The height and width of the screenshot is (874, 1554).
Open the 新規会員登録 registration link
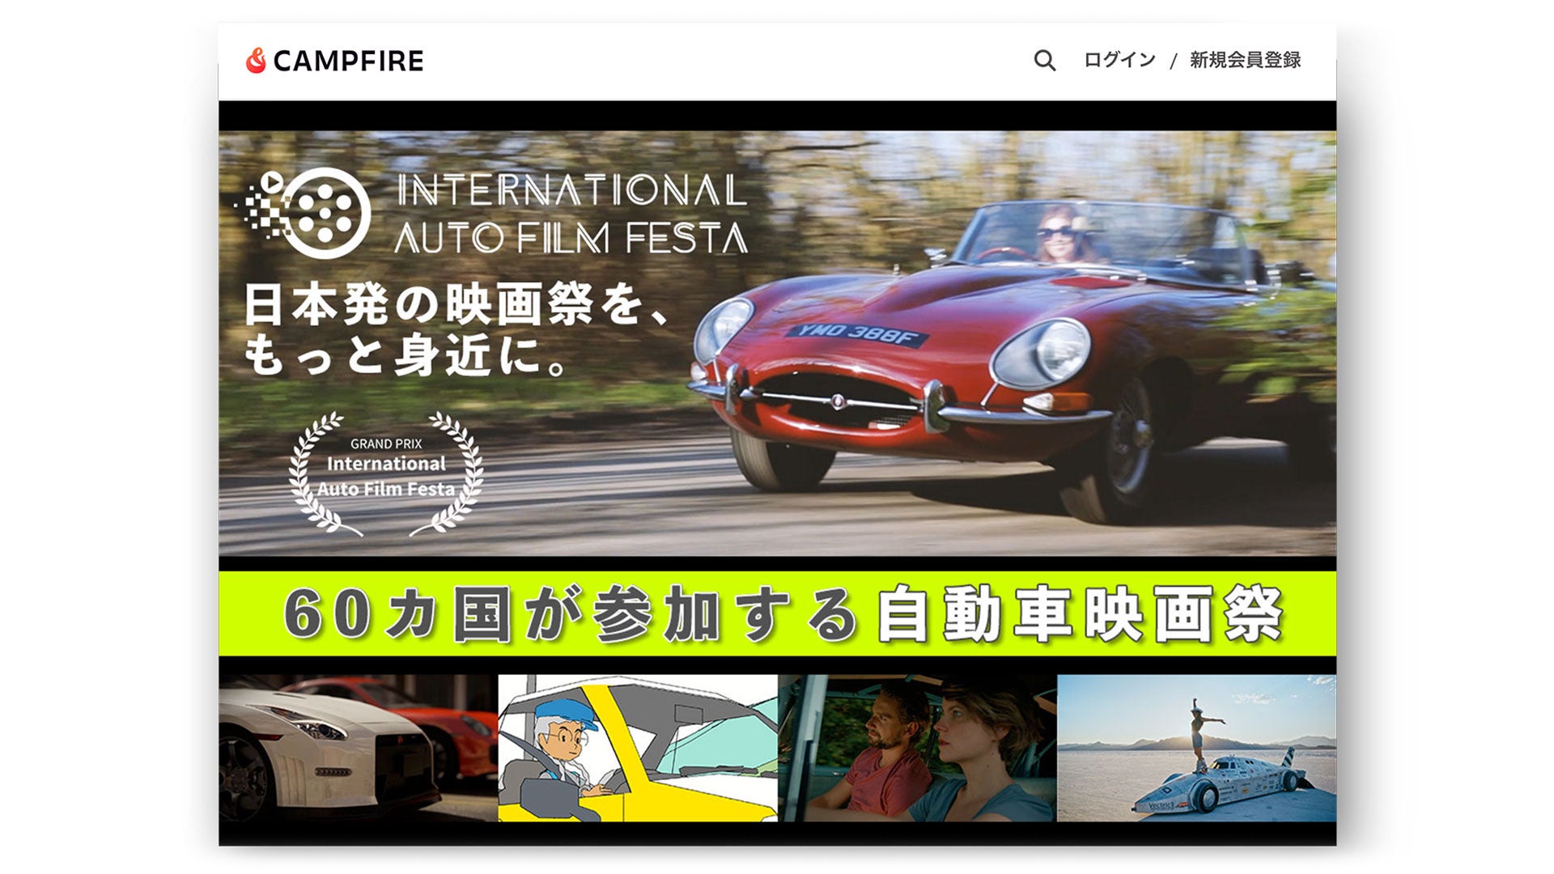pos(1245,60)
